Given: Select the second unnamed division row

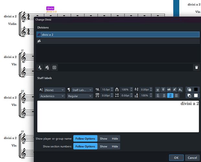Looking at the screenshot, I should pos(118,41).
